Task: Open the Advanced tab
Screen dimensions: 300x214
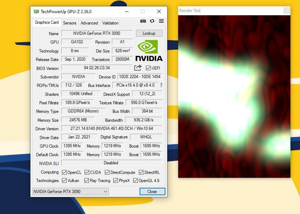Action: [89, 23]
